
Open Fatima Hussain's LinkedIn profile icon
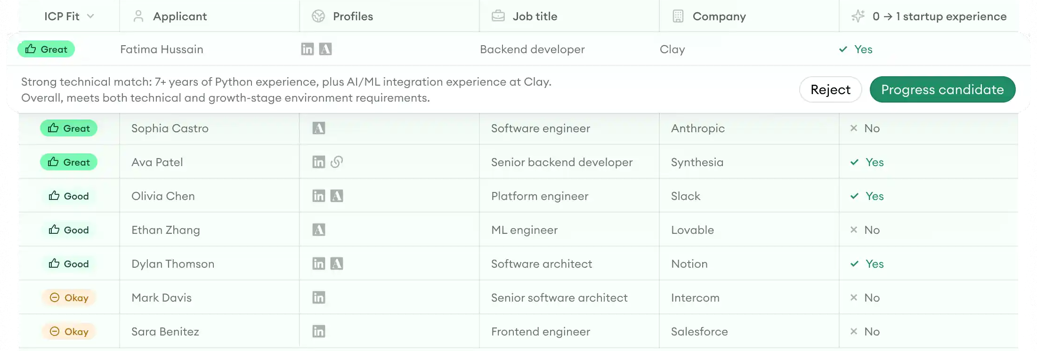[308, 49]
